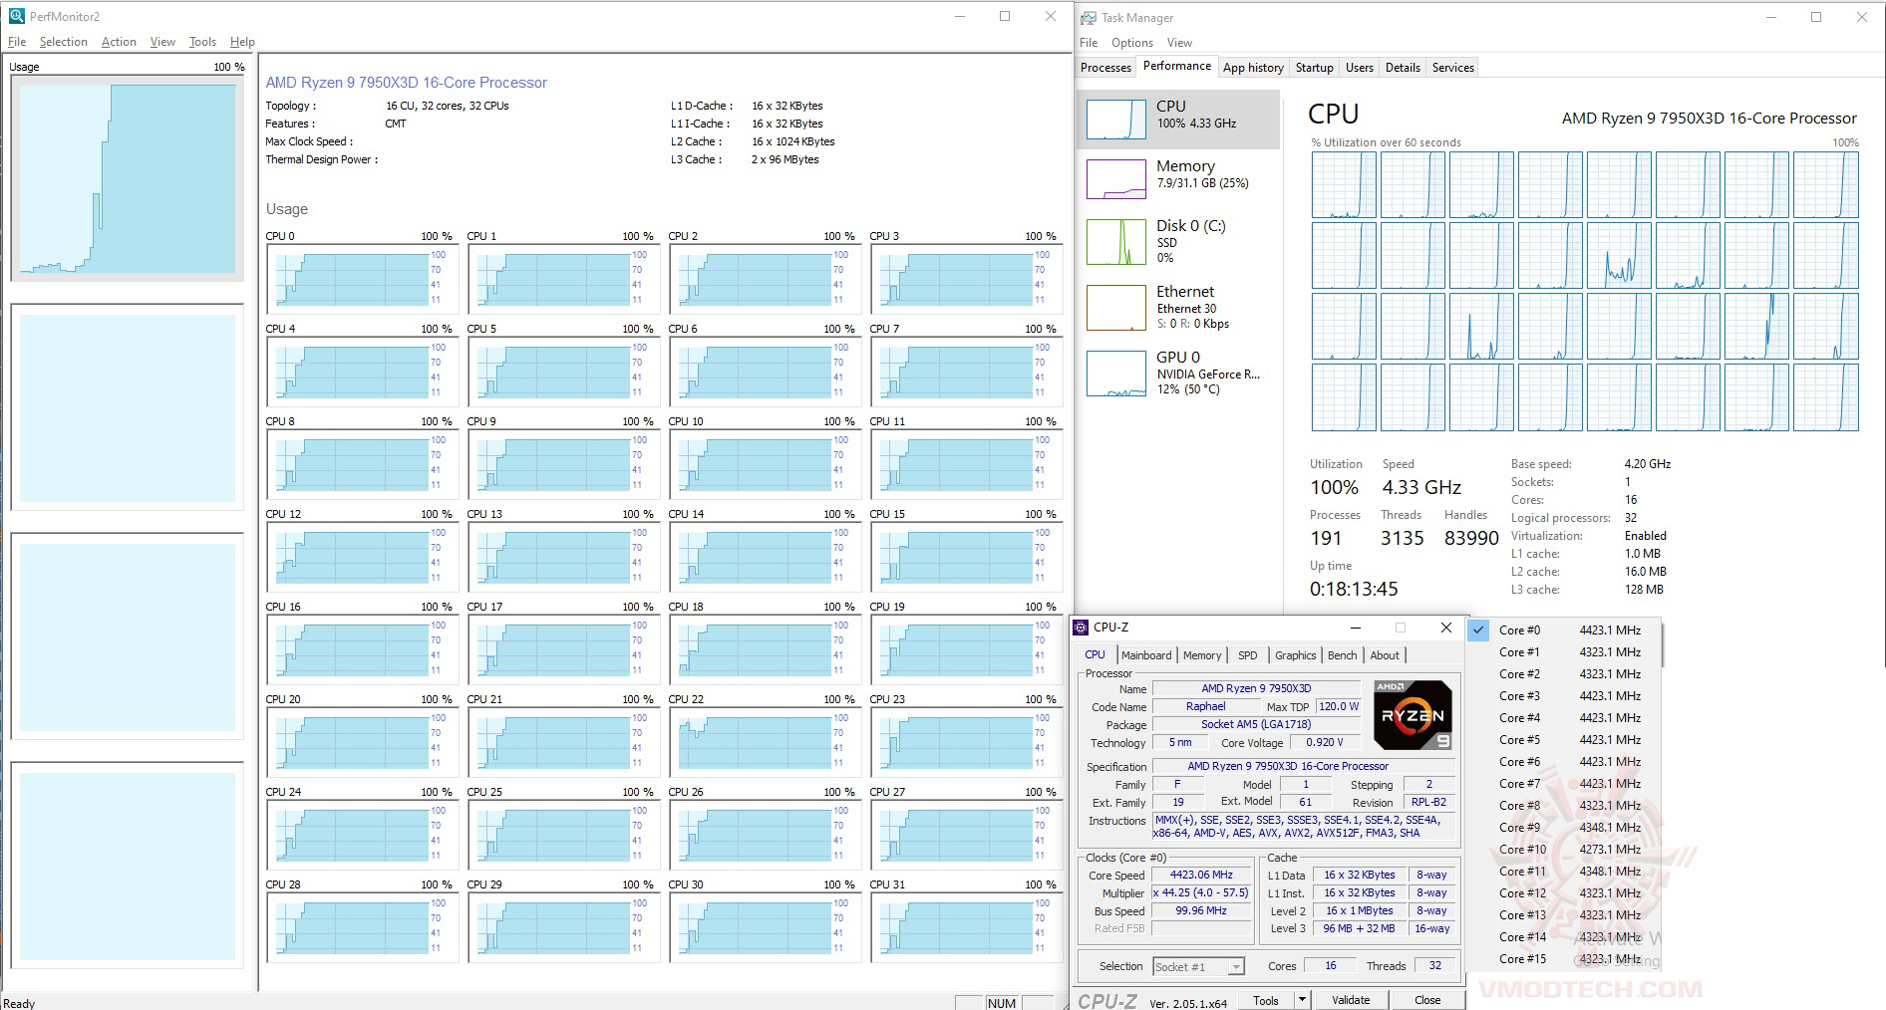Open the Options menu in Task Manager
The image size is (1886, 1010).
[x=1132, y=43]
